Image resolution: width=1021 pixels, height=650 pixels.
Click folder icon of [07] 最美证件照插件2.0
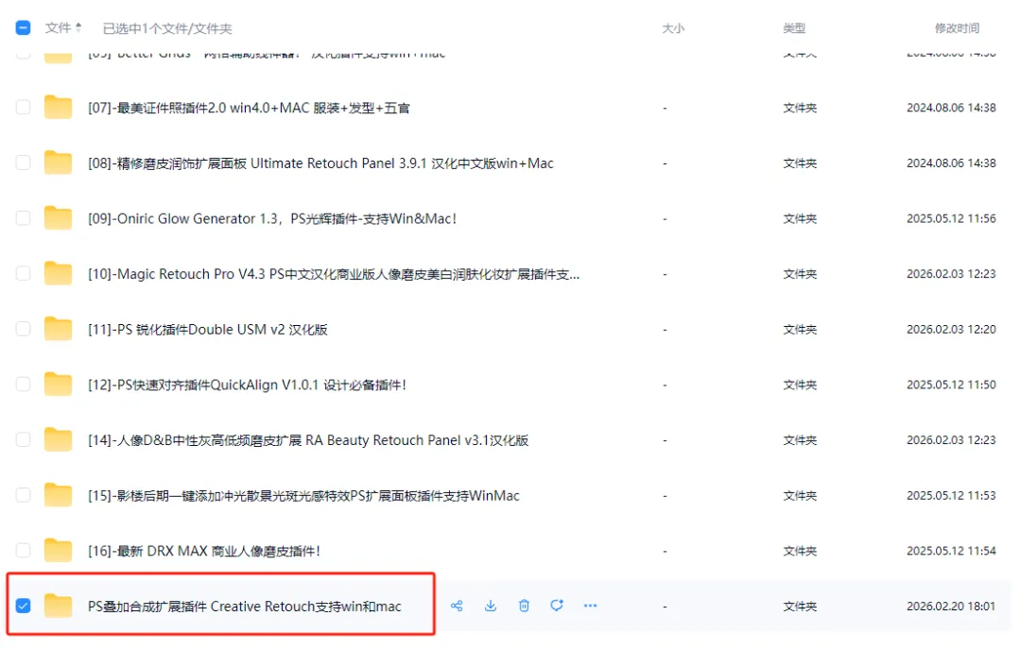(58, 108)
